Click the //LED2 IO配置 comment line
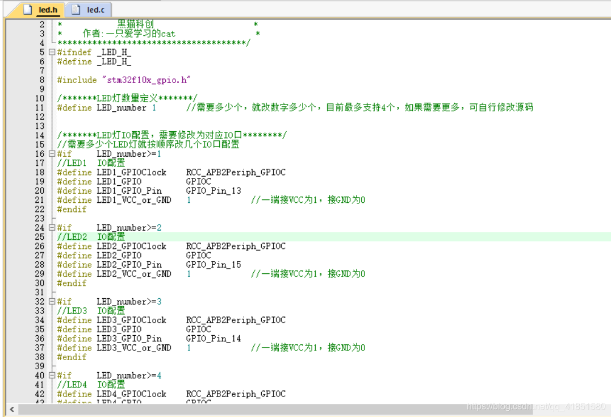 point(91,237)
